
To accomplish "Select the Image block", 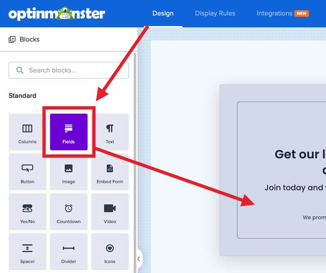I will pyautogui.click(x=68, y=172).
